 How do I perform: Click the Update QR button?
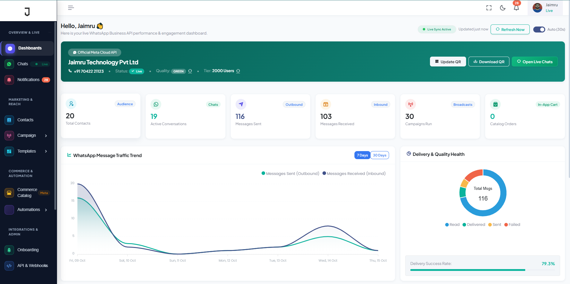point(448,62)
